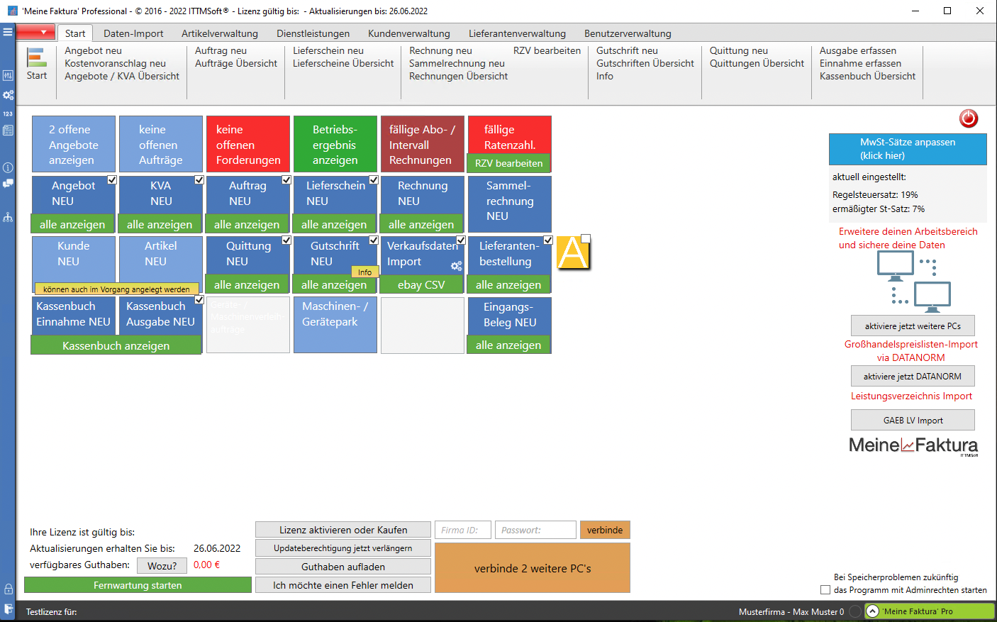The width and height of the screenshot is (997, 622).
Task: Click the Wozu? button
Action: (162, 565)
